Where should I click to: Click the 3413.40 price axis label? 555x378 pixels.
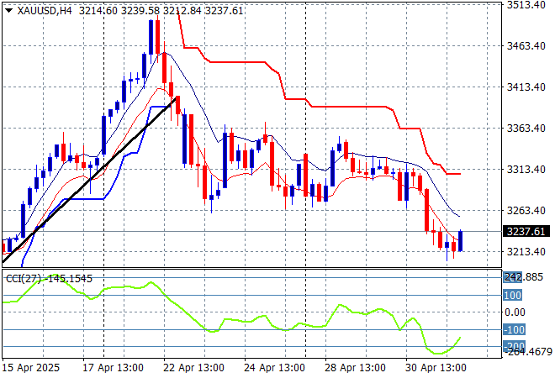click(526, 87)
